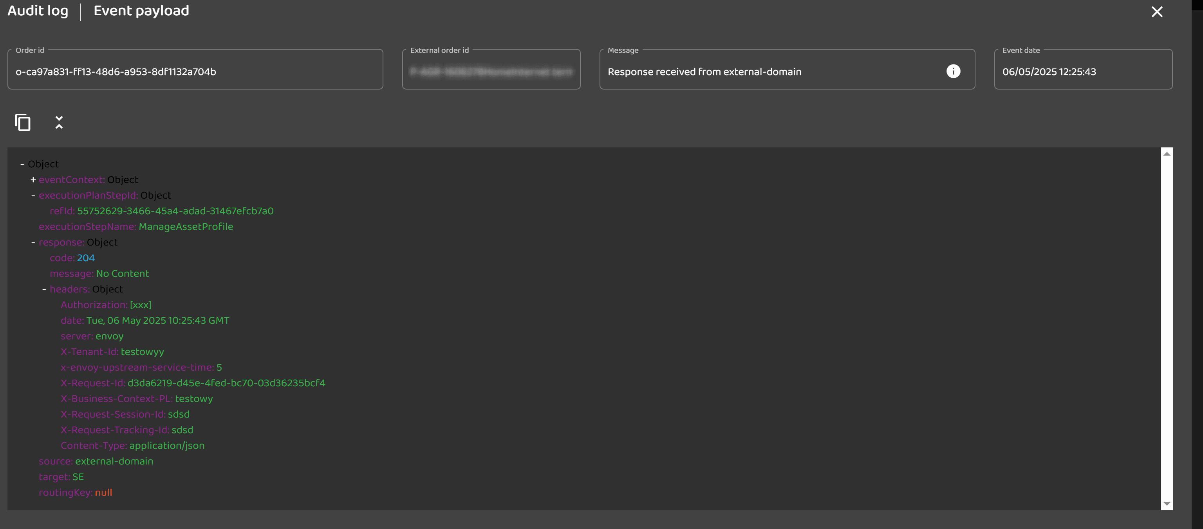Click the info icon in the Message field
This screenshot has width=1203, height=529.
tap(953, 71)
